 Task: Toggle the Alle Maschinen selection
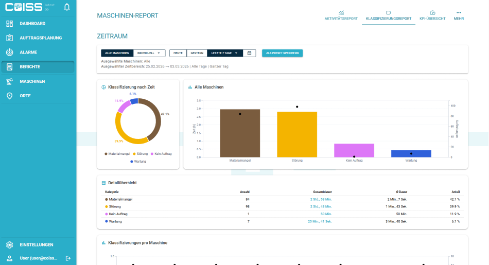(x=117, y=54)
